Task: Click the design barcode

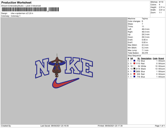Action: tap(30, 9)
